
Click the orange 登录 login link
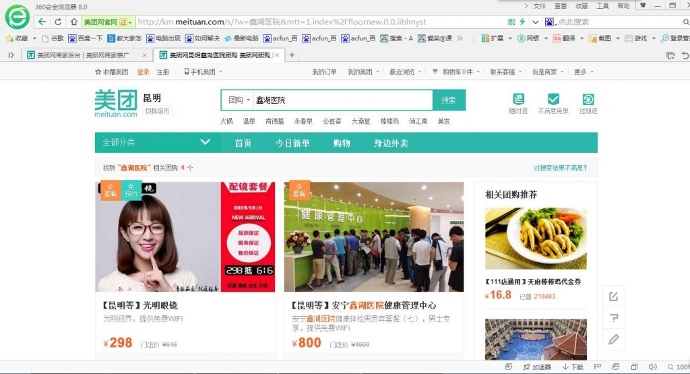pyautogui.click(x=143, y=71)
